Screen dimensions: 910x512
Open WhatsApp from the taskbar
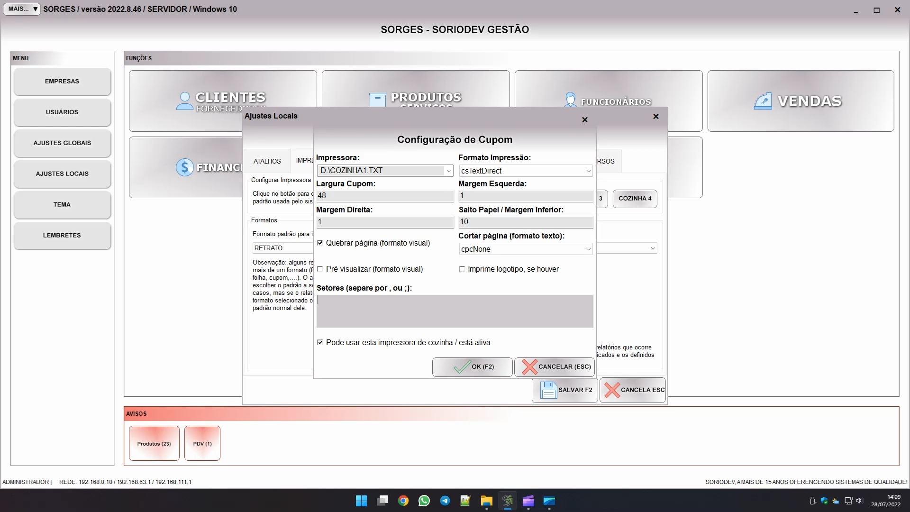tap(424, 501)
